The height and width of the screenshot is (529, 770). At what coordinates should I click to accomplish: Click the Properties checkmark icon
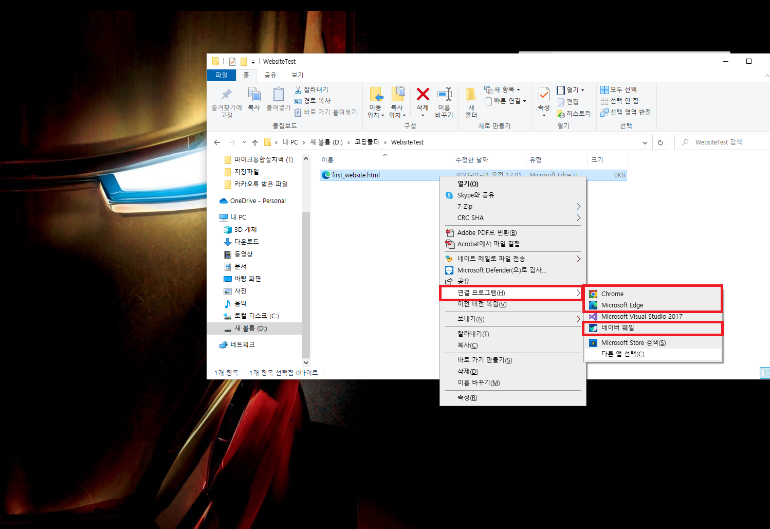tap(544, 95)
